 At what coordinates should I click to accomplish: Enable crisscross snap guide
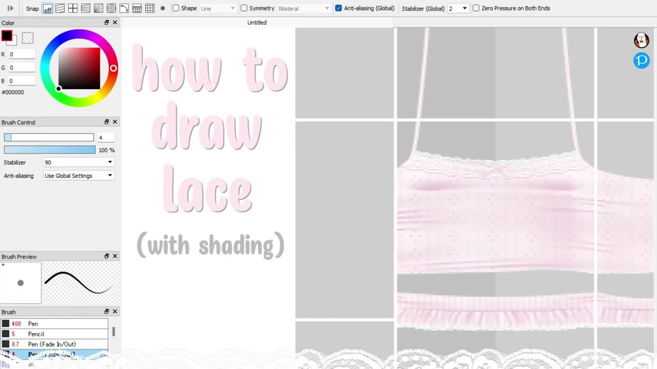click(73, 8)
